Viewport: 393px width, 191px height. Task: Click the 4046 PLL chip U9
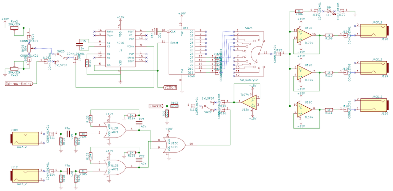click(x=120, y=48)
